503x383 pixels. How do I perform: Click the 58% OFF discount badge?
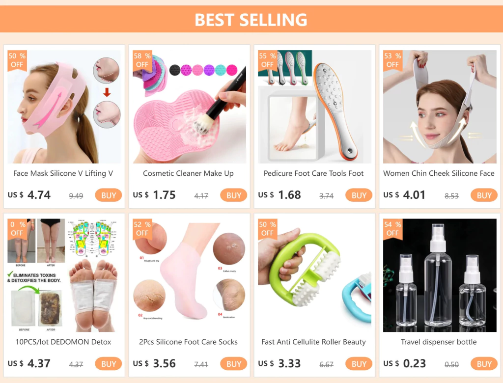tap(142, 60)
